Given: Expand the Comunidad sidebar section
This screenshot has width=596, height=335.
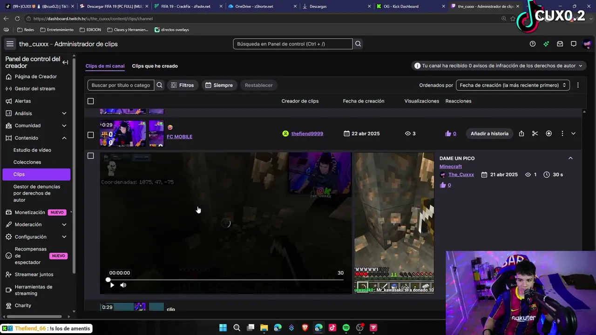Looking at the screenshot, I should (64, 126).
